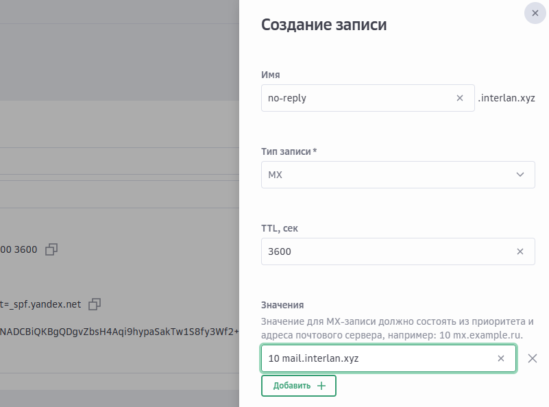Clear the TTL 3600 field
This screenshot has height=407, width=549.
coord(520,251)
